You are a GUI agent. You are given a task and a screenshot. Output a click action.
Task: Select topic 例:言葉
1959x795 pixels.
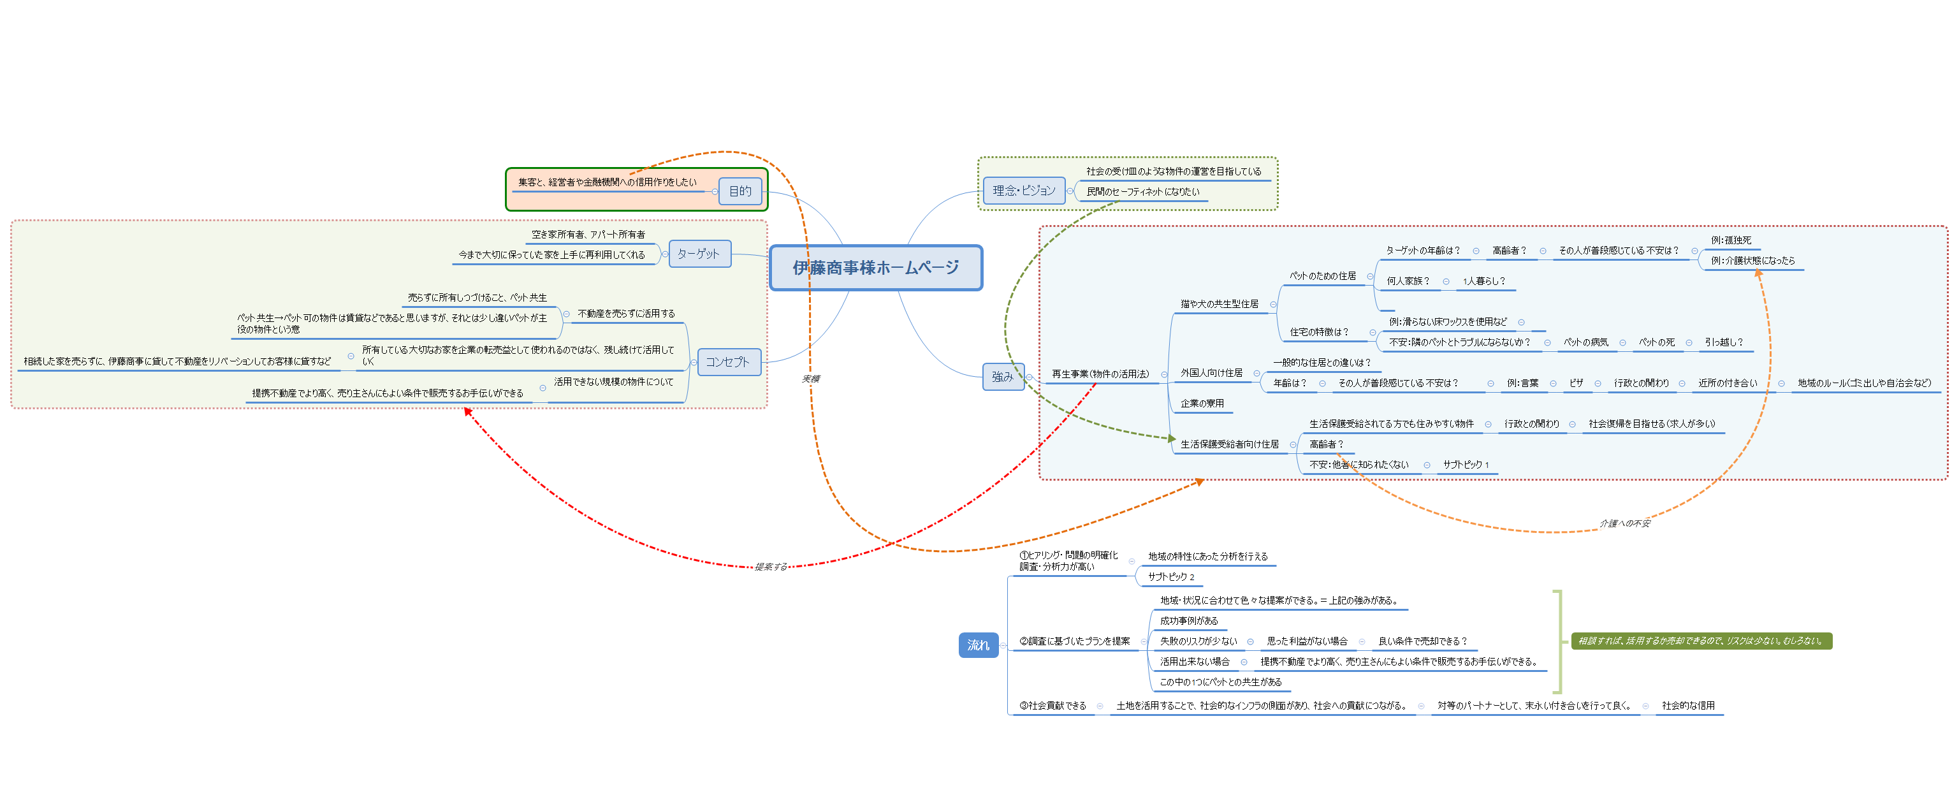(1522, 383)
